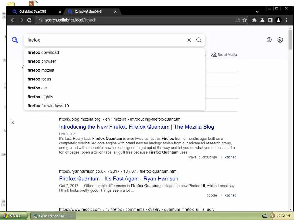
Task: Click the taskbar clock 12:02 PM
Action: click(283, 216)
